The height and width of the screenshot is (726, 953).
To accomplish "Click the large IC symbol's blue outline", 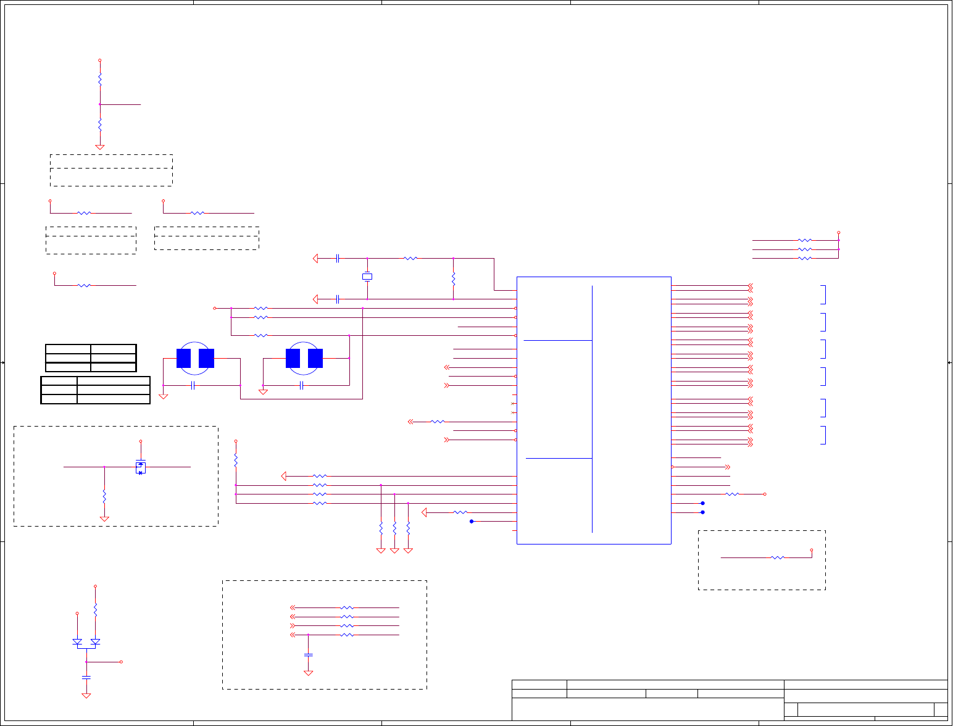I will coord(594,411).
